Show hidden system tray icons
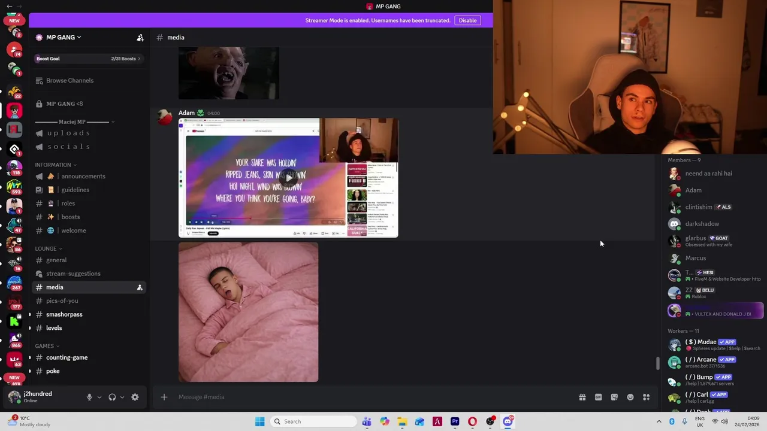 tap(659, 421)
